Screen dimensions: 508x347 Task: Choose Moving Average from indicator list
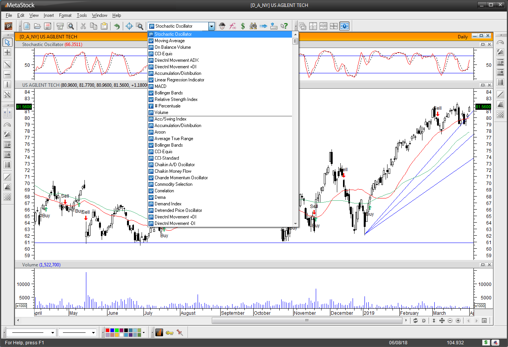(x=220, y=41)
